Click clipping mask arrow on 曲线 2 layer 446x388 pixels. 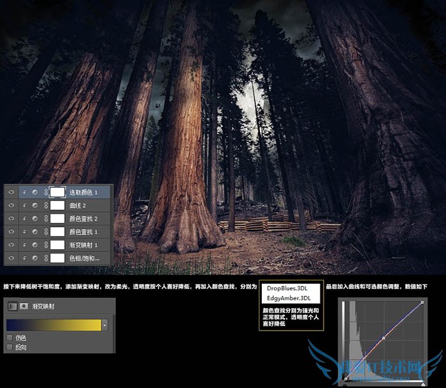[24, 205]
